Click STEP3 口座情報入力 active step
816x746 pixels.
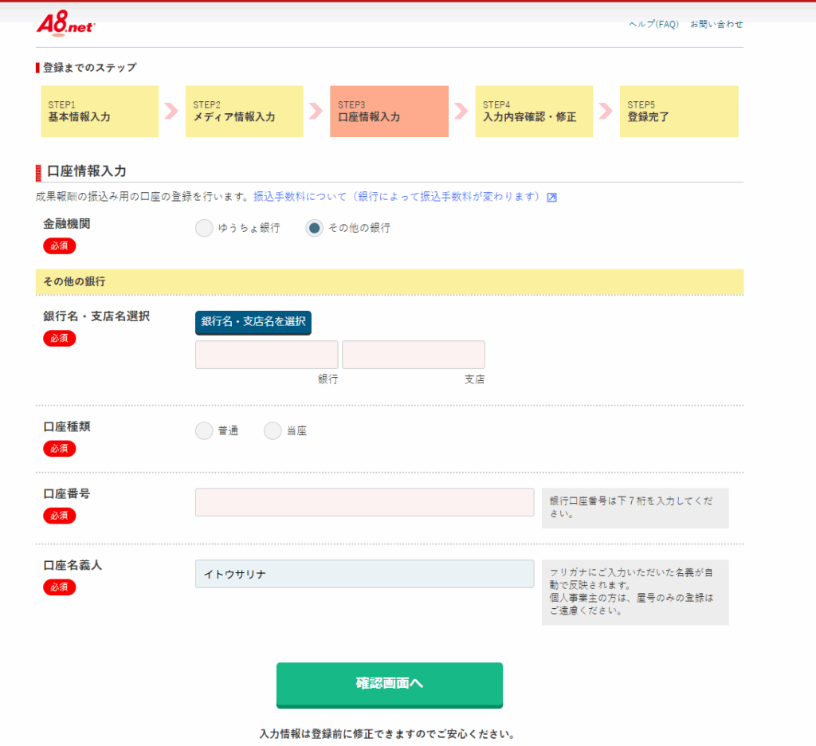pyautogui.click(x=389, y=112)
